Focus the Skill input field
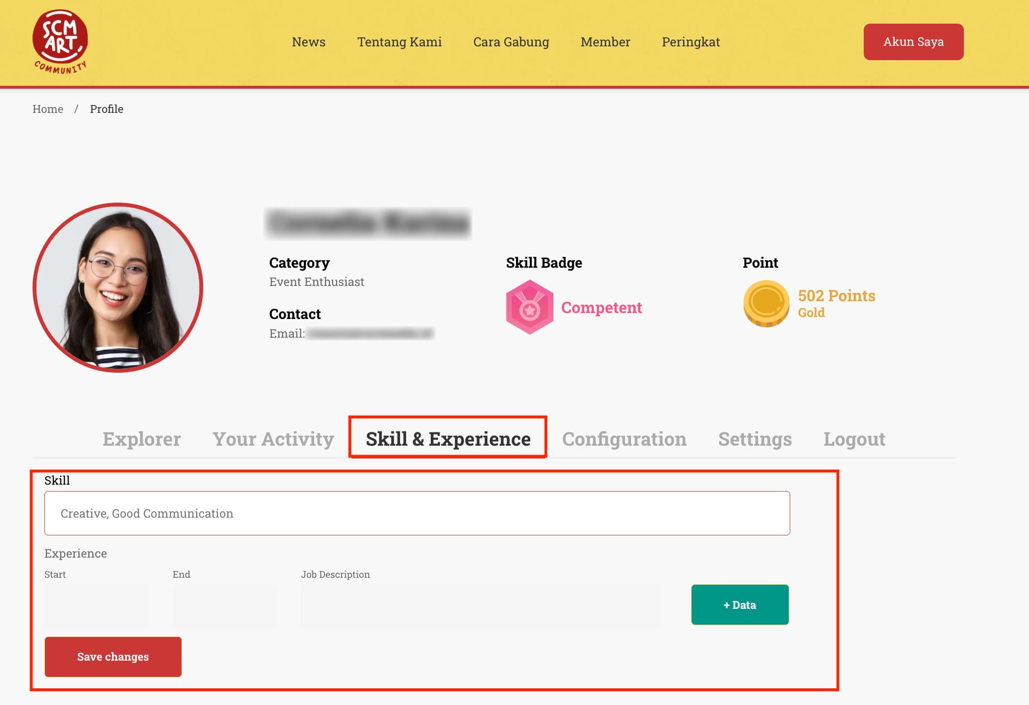Image resolution: width=1029 pixels, height=705 pixels. click(417, 513)
